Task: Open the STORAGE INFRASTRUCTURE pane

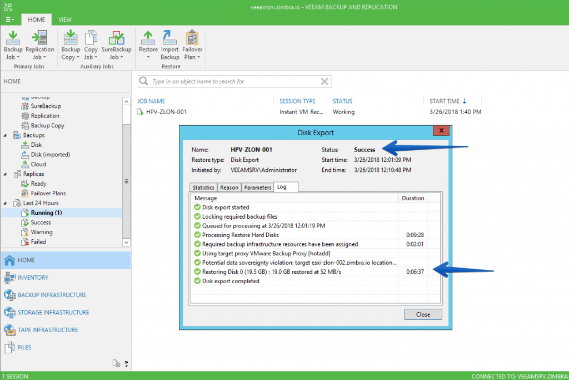Action: tap(66, 313)
